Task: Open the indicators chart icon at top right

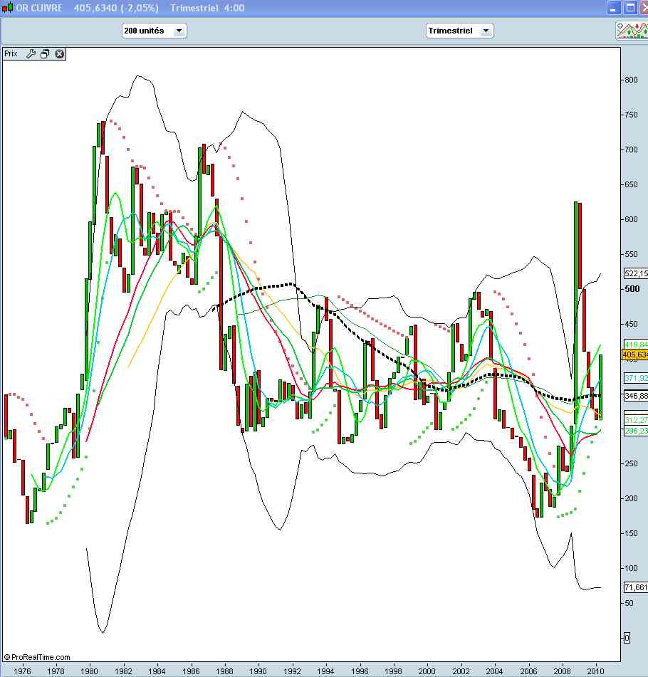Action: pos(631,30)
